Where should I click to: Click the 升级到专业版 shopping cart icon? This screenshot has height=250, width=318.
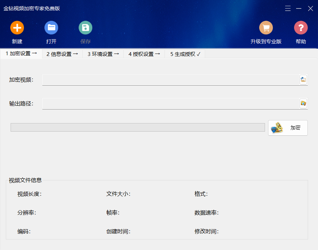(x=266, y=28)
